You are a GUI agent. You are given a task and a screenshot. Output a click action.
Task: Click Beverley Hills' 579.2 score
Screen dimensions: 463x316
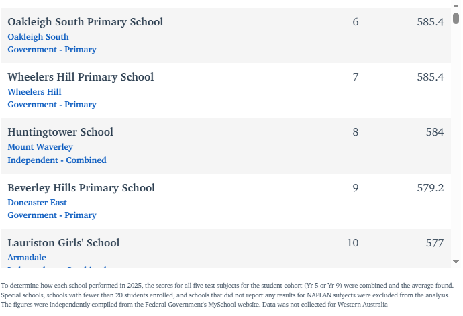point(430,188)
